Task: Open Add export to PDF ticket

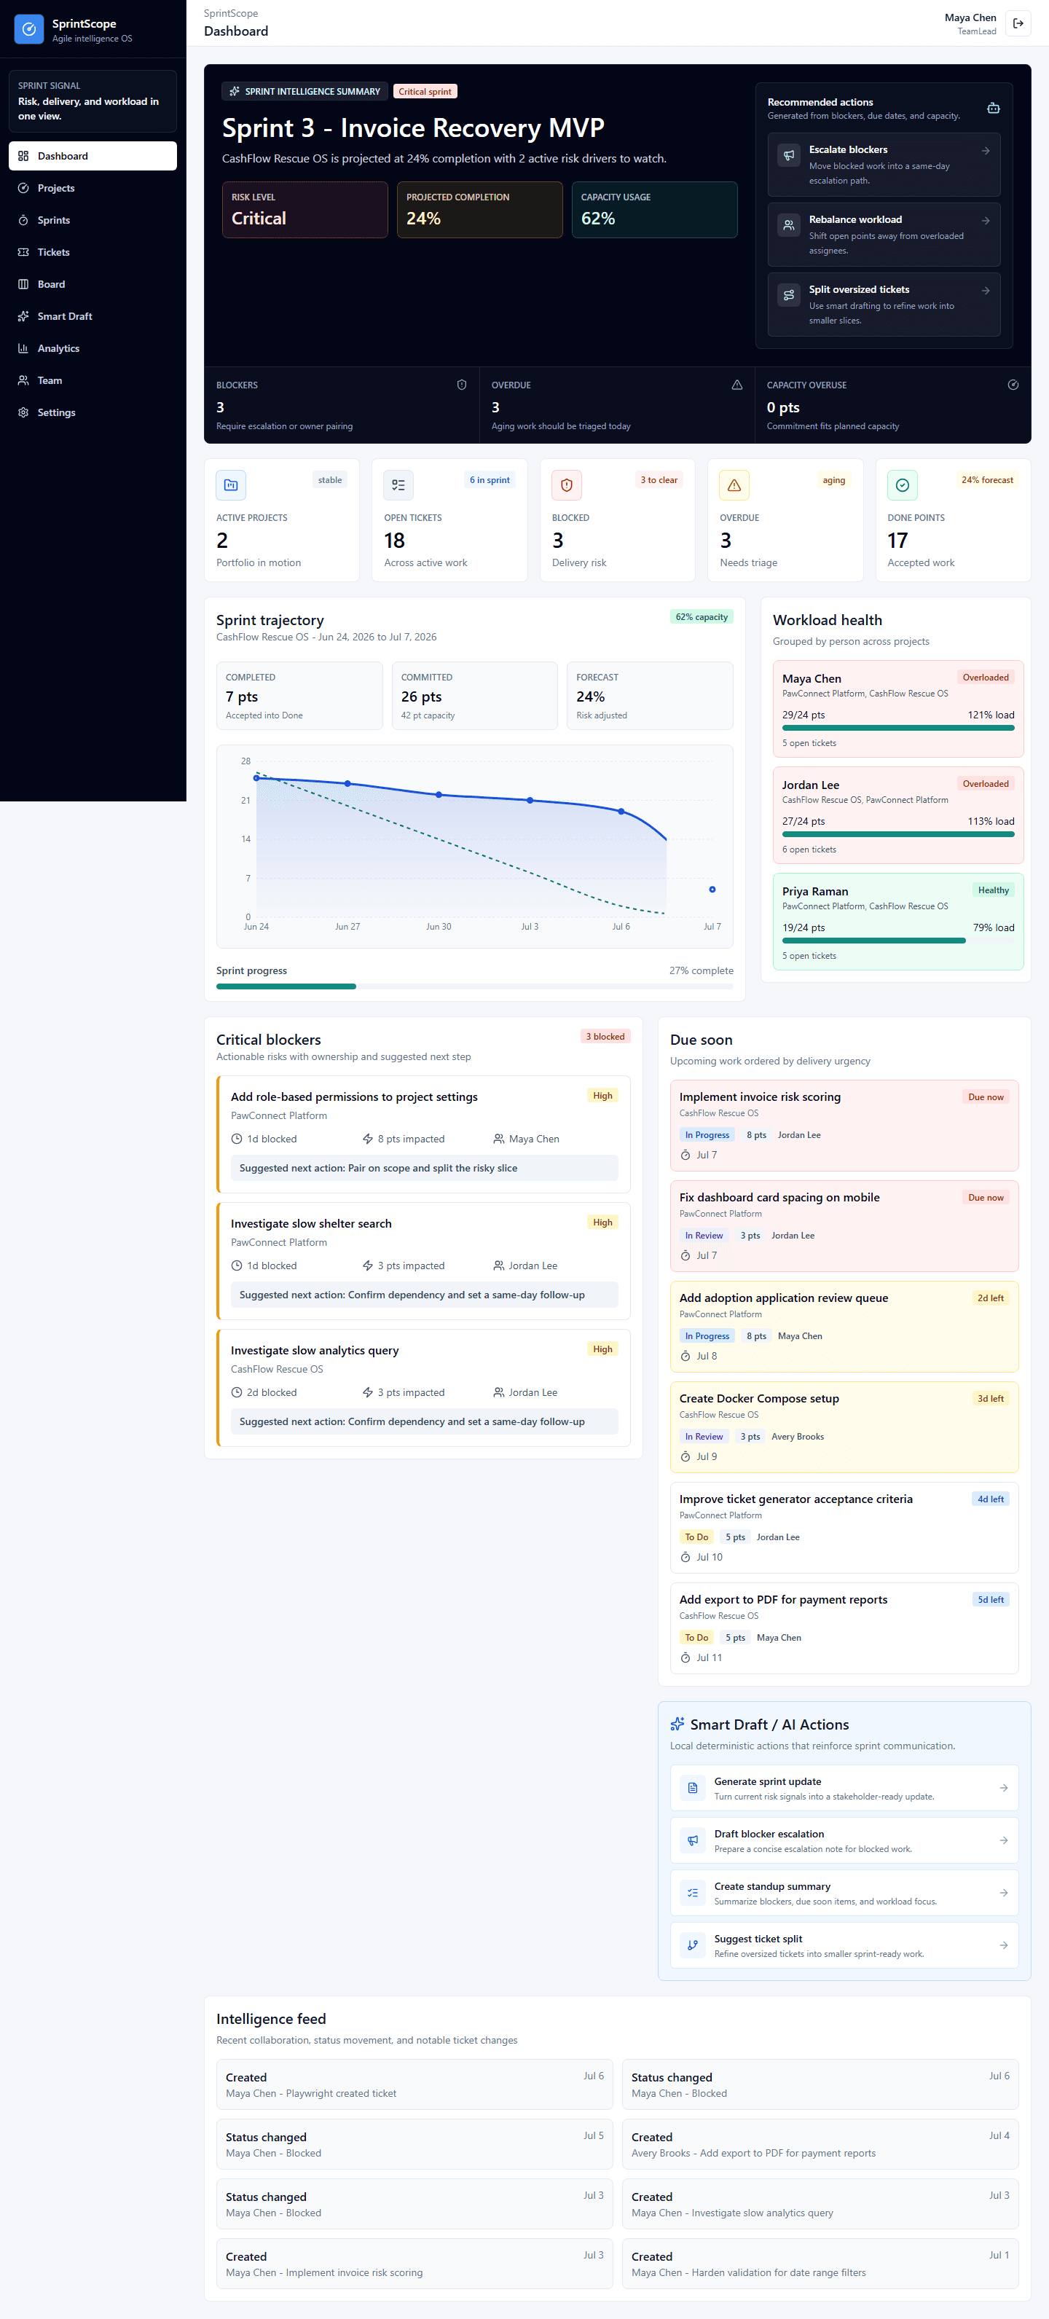Action: (x=844, y=1628)
